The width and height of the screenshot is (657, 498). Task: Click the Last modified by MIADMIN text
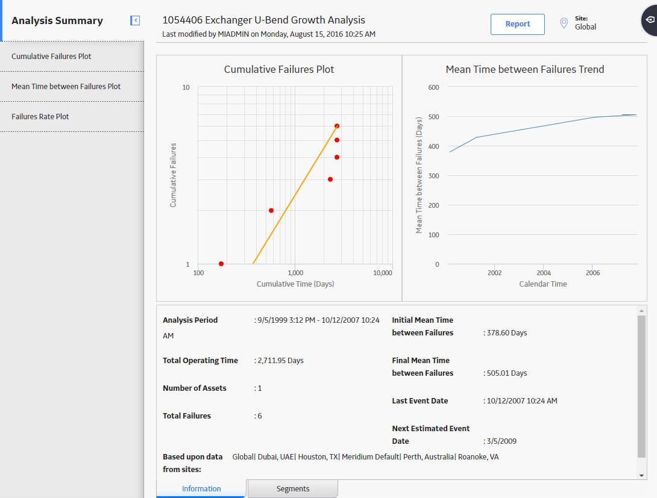(x=269, y=34)
